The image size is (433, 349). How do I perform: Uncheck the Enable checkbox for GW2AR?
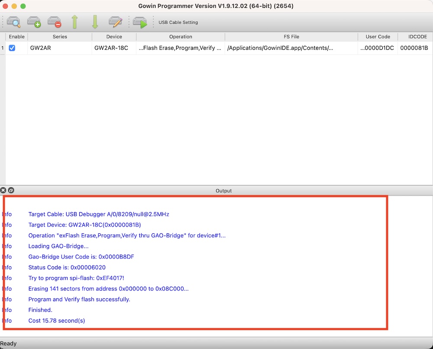pos(12,48)
